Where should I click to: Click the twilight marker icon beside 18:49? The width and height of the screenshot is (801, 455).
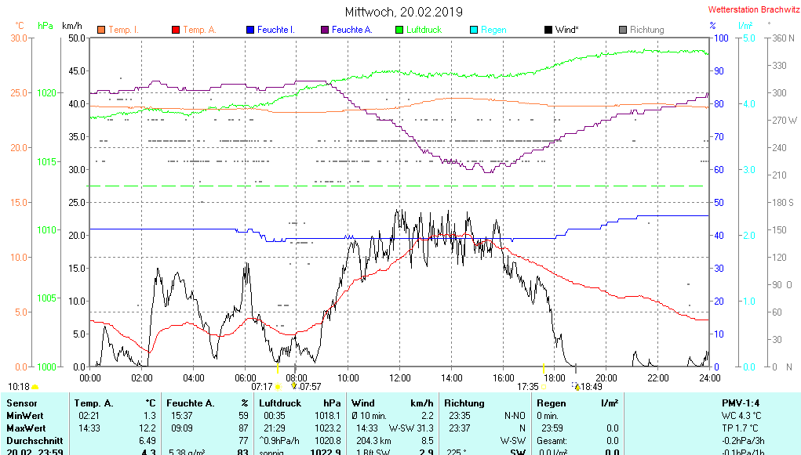click(x=577, y=387)
